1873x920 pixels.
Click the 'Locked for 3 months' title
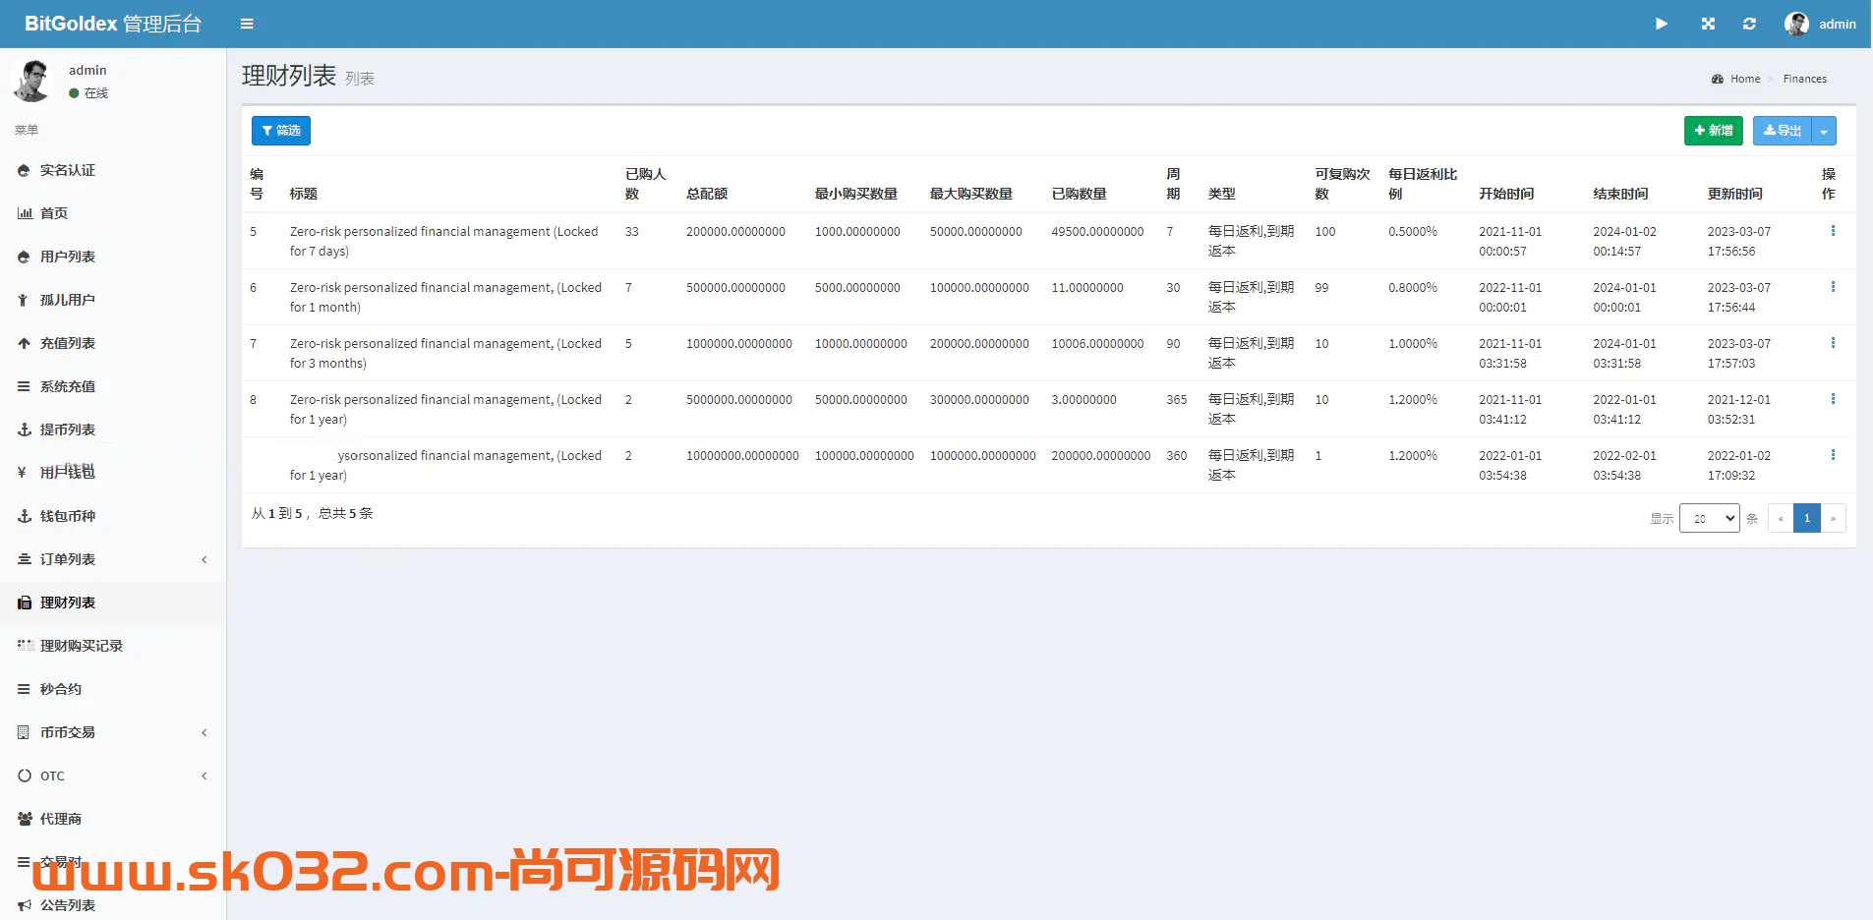pyautogui.click(x=445, y=353)
